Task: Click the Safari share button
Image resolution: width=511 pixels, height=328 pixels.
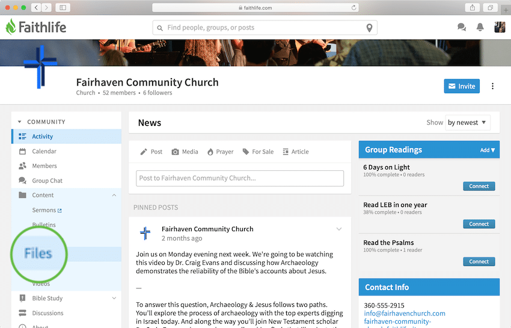Action: pos(472,7)
